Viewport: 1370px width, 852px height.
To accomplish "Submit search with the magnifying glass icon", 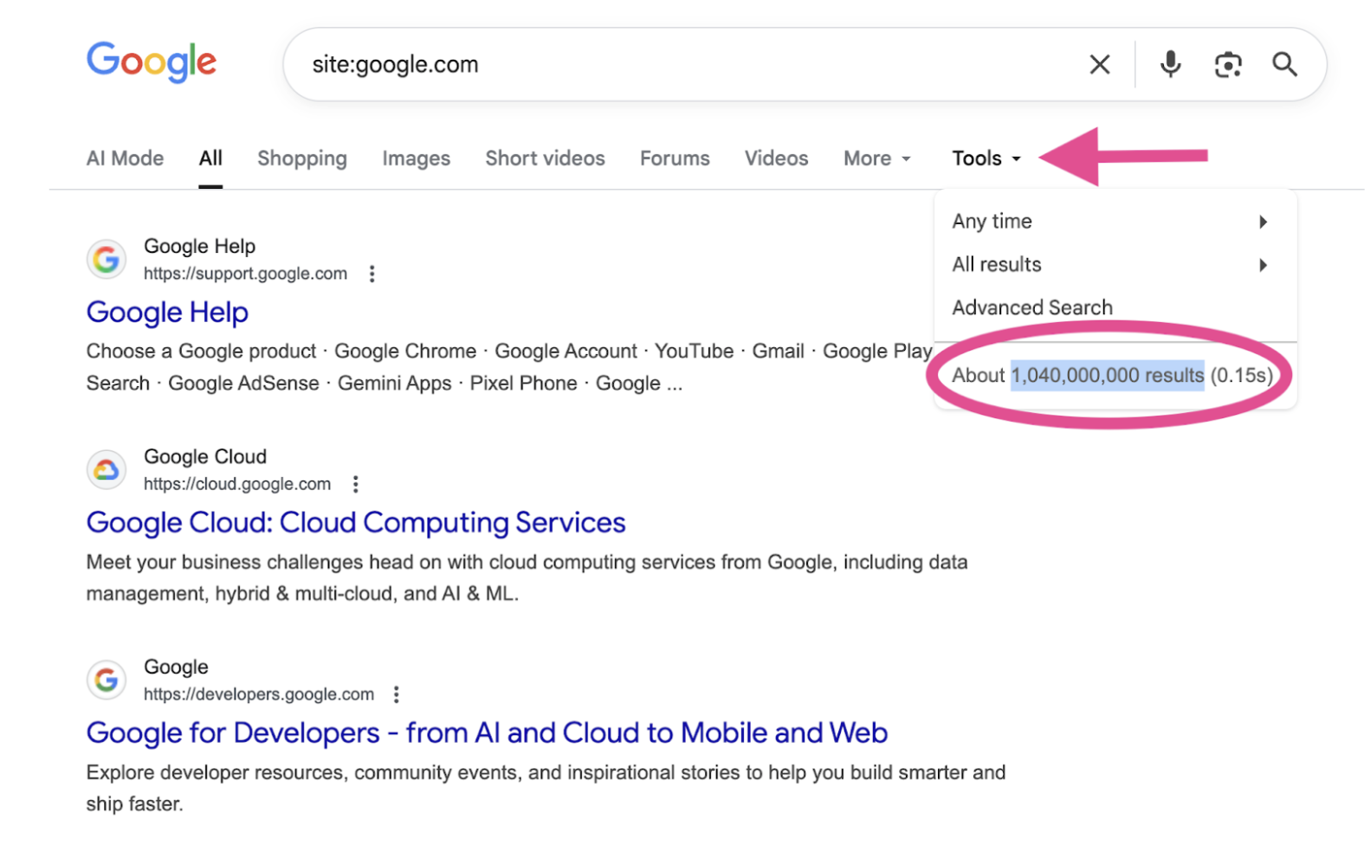I will 1284,64.
